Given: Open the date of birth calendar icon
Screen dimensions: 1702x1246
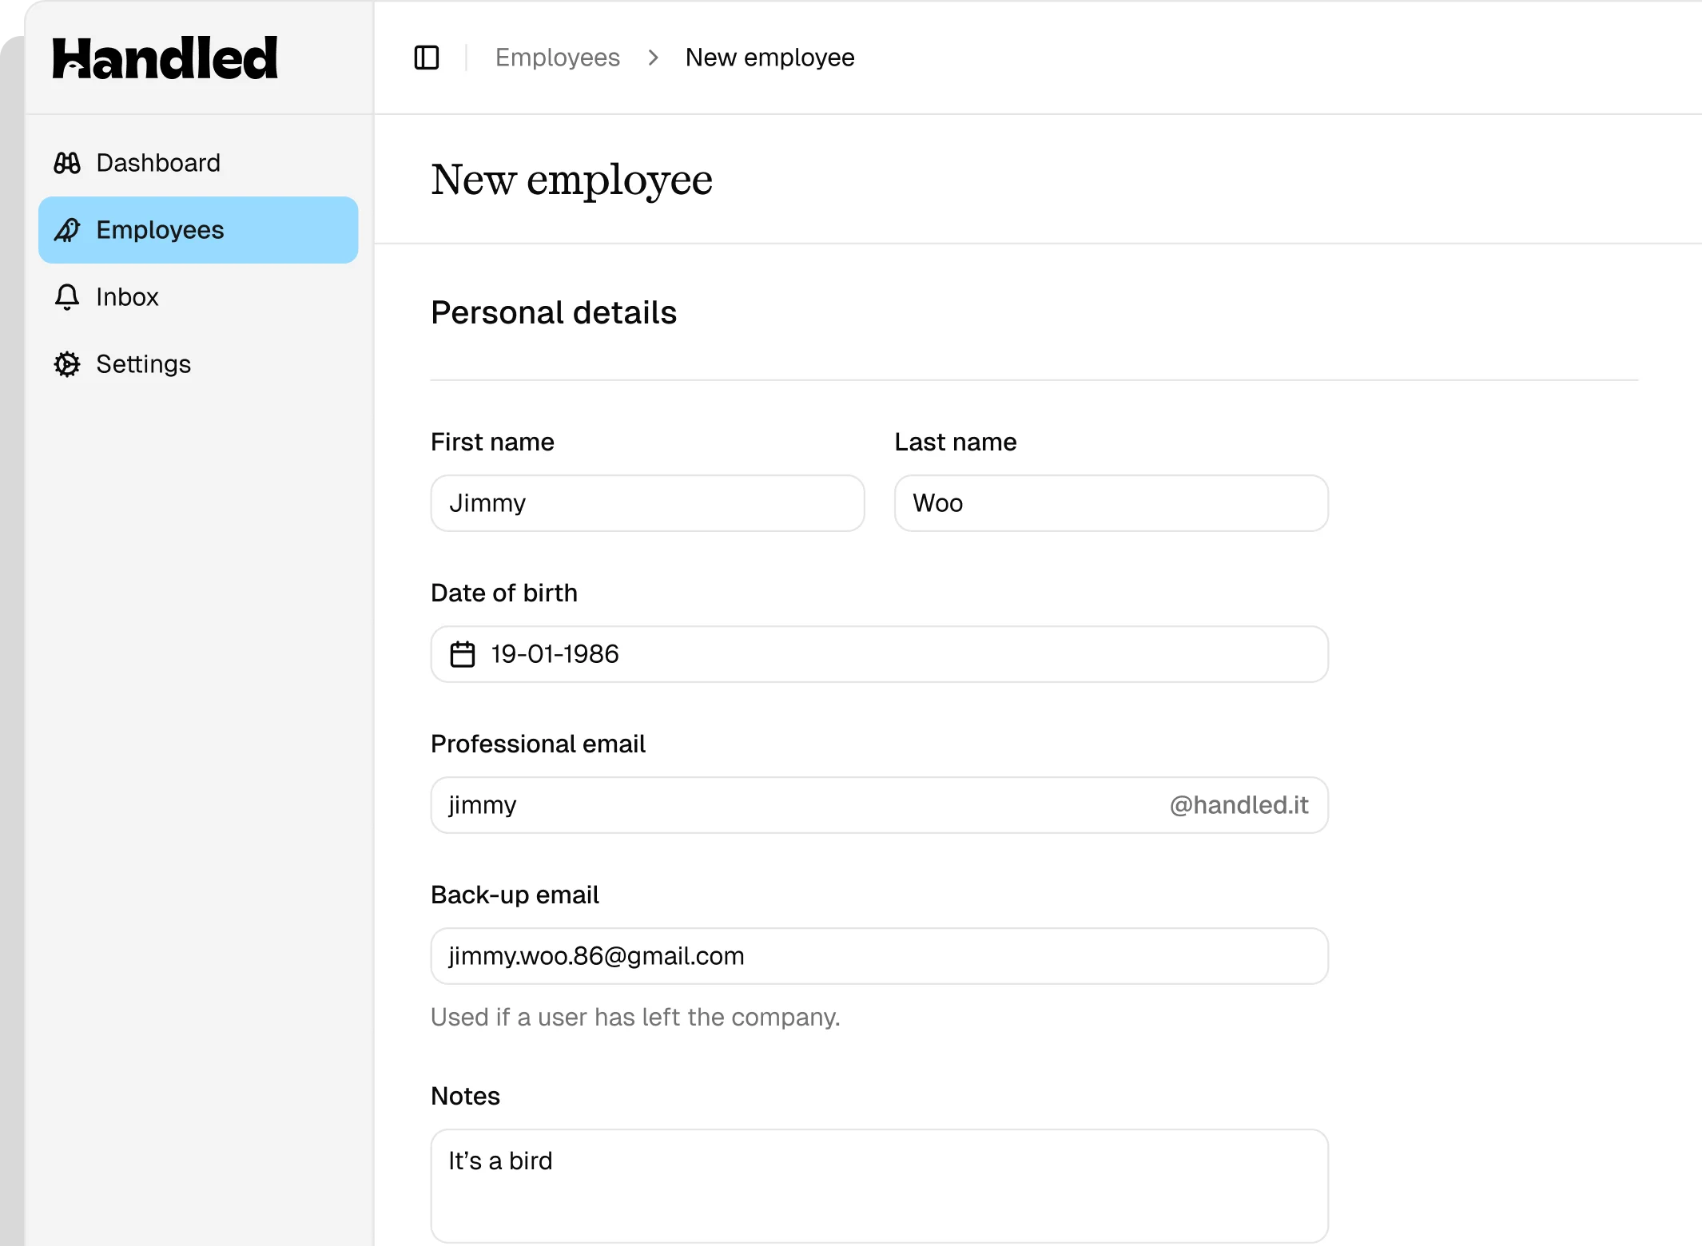Looking at the screenshot, I should (463, 654).
